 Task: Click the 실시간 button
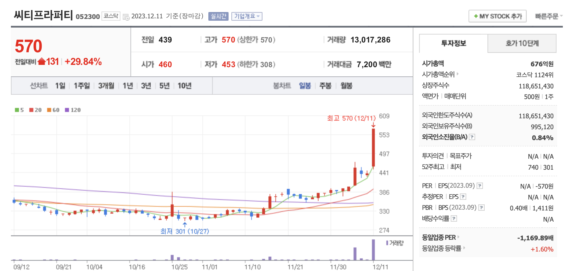coord(218,16)
